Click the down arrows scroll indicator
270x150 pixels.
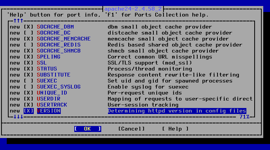point(18,117)
